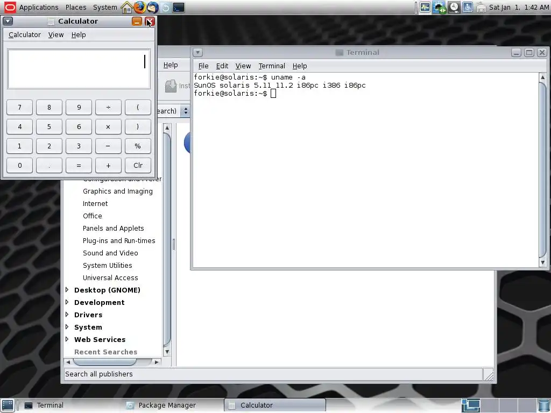Click the divide button on Calculator
This screenshot has height=413, width=551.
pyautogui.click(x=108, y=108)
